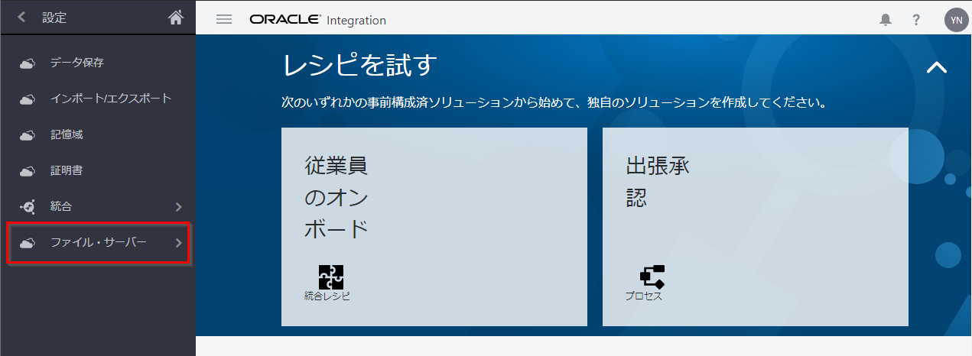Open the notifications bell
972x356 pixels.
tap(886, 20)
